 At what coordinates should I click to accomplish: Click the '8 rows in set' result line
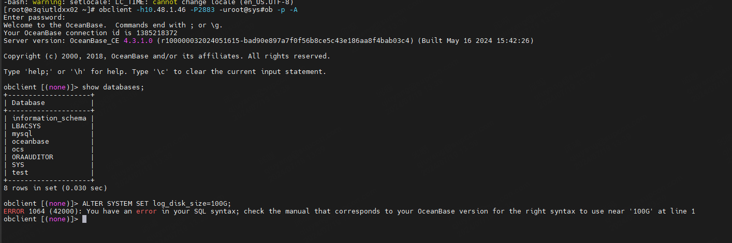click(55, 188)
